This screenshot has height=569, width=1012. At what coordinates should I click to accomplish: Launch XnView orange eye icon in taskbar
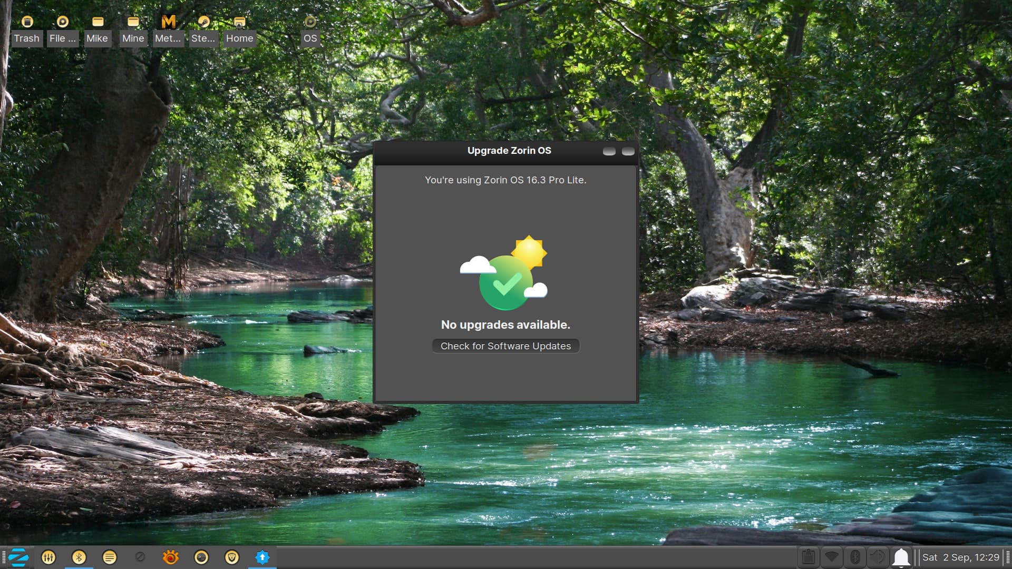[171, 557]
